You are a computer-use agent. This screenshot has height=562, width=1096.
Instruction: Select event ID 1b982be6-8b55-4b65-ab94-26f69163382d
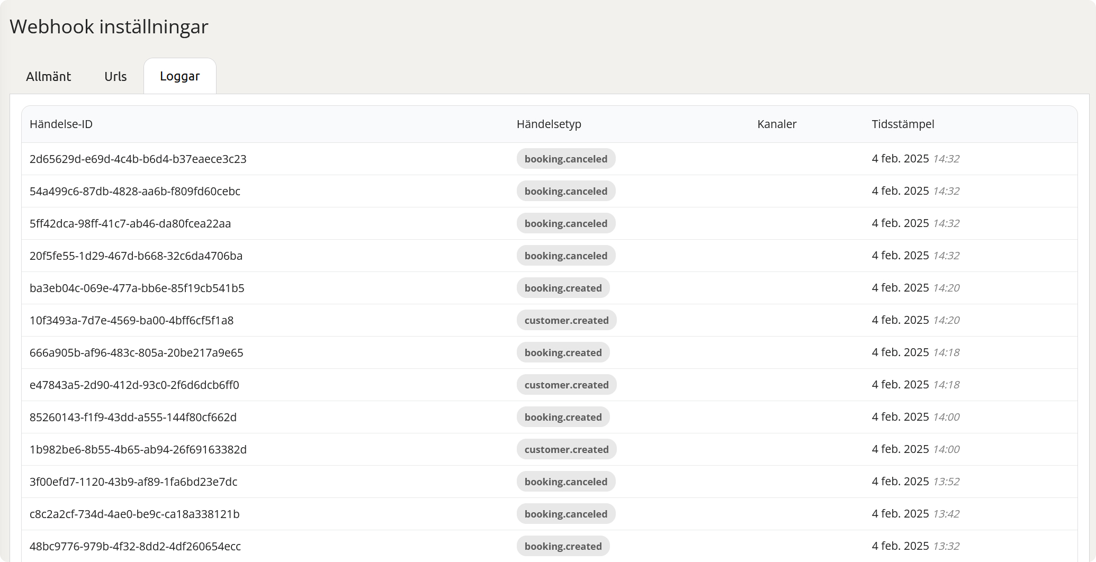point(138,449)
